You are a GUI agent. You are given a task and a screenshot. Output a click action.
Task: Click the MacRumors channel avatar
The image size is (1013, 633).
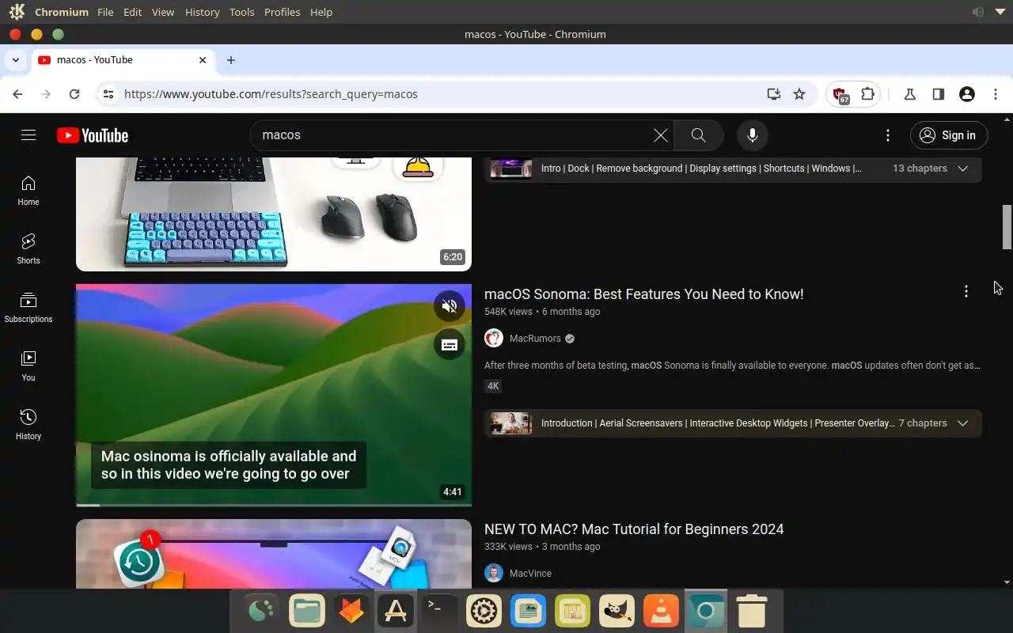click(x=494, y=339)
